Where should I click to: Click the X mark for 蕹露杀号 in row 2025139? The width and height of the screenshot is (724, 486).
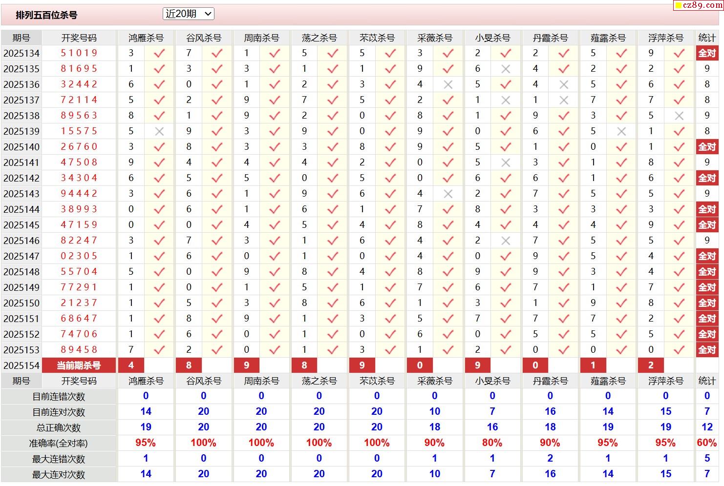[621, 131]
